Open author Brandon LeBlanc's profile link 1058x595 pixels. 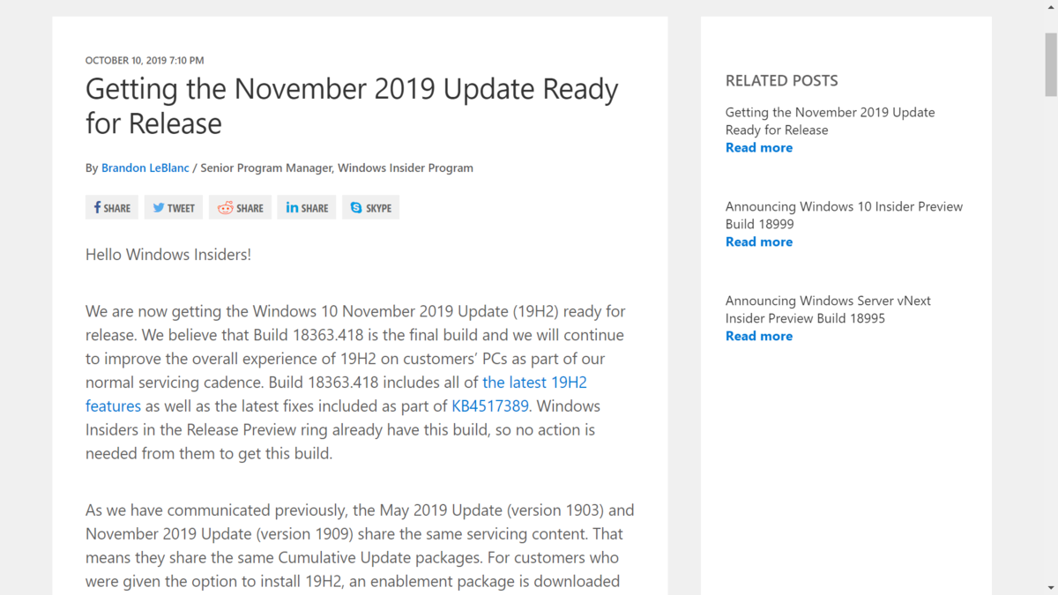(x=145, y=167)
